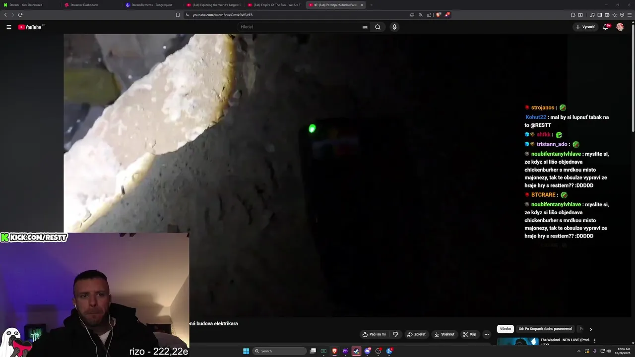Open a new browser tab with plus
The image size is (635, 357).
coord(371,5)
